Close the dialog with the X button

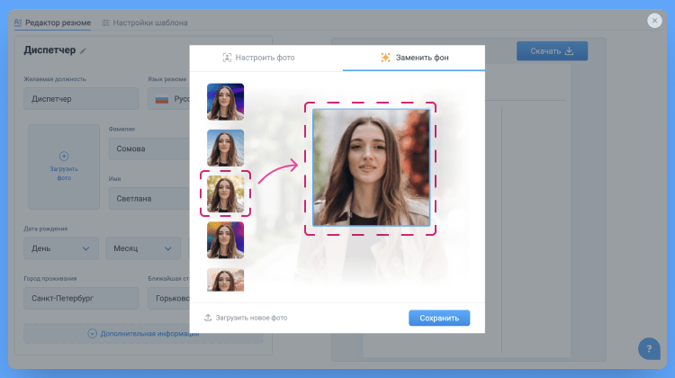654,21
